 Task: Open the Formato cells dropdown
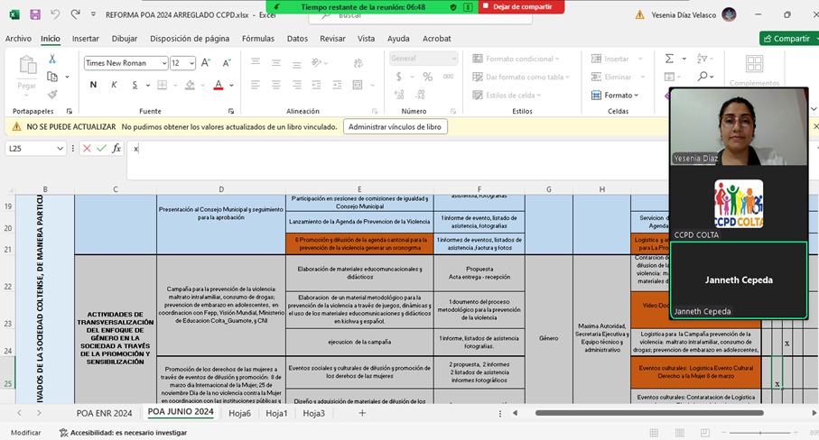click(x=621, y=96)
